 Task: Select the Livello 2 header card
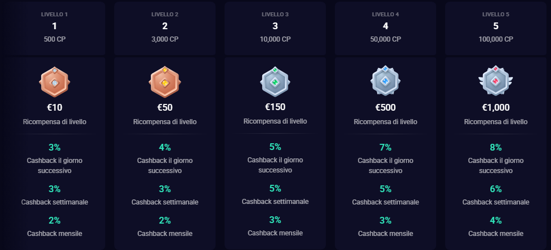pyautogui.click(x=165, y=26)
